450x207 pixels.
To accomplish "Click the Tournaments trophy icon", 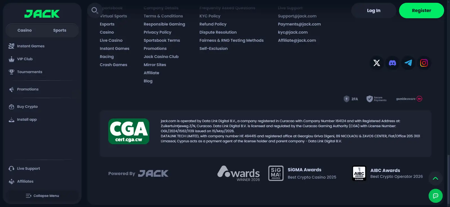I will [x=11, y=72].
